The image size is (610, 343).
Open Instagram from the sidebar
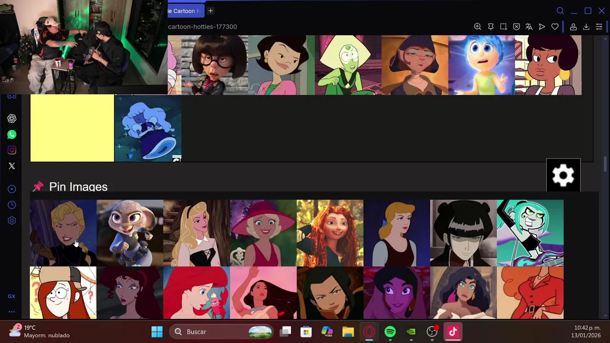(12, 150)
